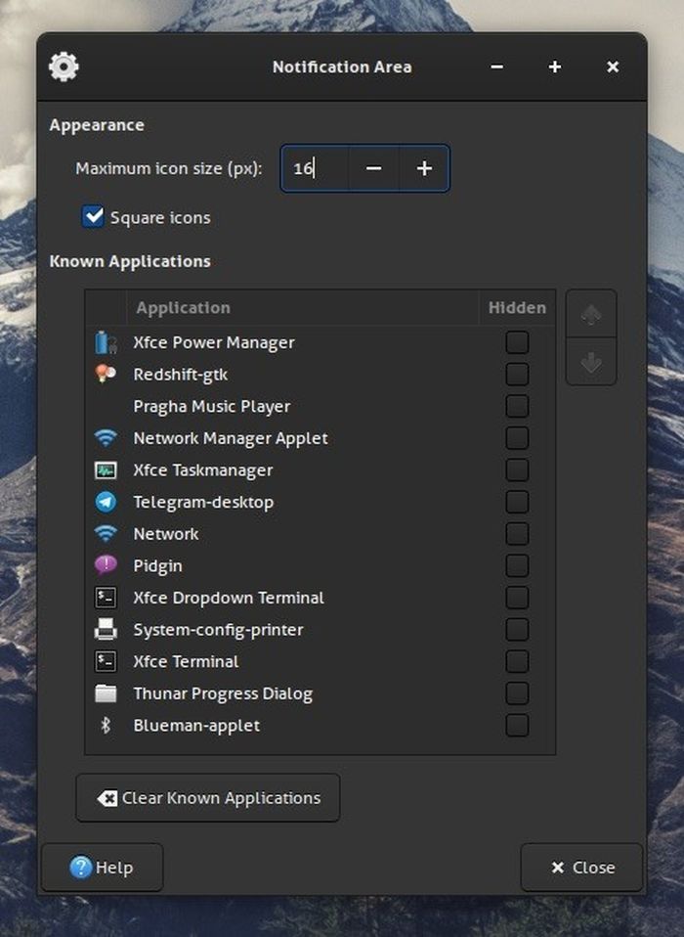Hide Network Manager Applet via its checkbox
The image size is (684, 937).
[x=517, y=438]
